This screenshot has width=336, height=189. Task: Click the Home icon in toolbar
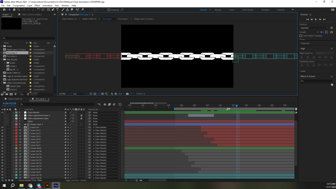(x=4, y=10)
